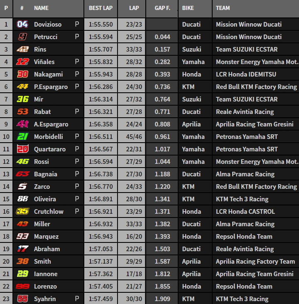Viewport: 299px width, 304px height.
Task: Click Syahrin's gap value 1.909
Action: pyautogui.click(x=162, y=299)
